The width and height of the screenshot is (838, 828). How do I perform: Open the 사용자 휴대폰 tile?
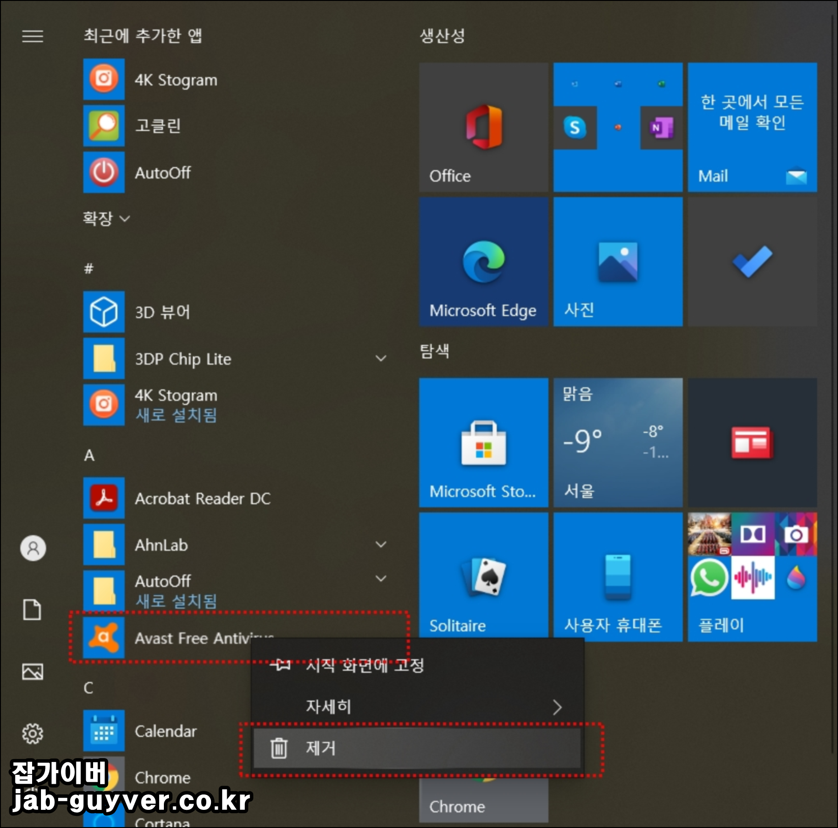coord(618,577)
